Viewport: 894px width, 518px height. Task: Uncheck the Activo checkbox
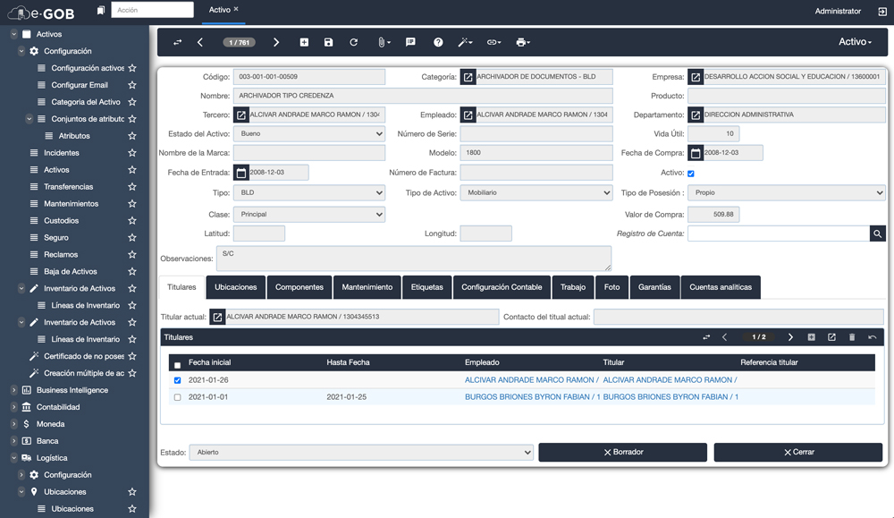(x=690, y=174)
